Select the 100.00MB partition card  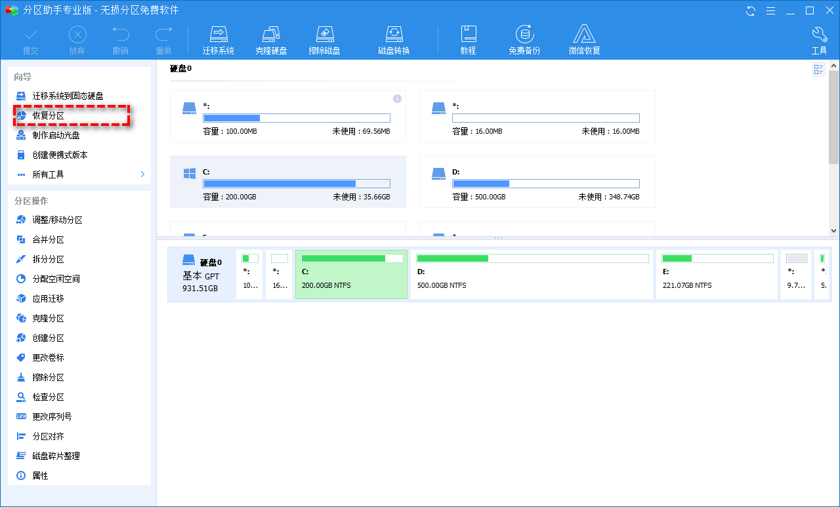click(x=288, y=116)
